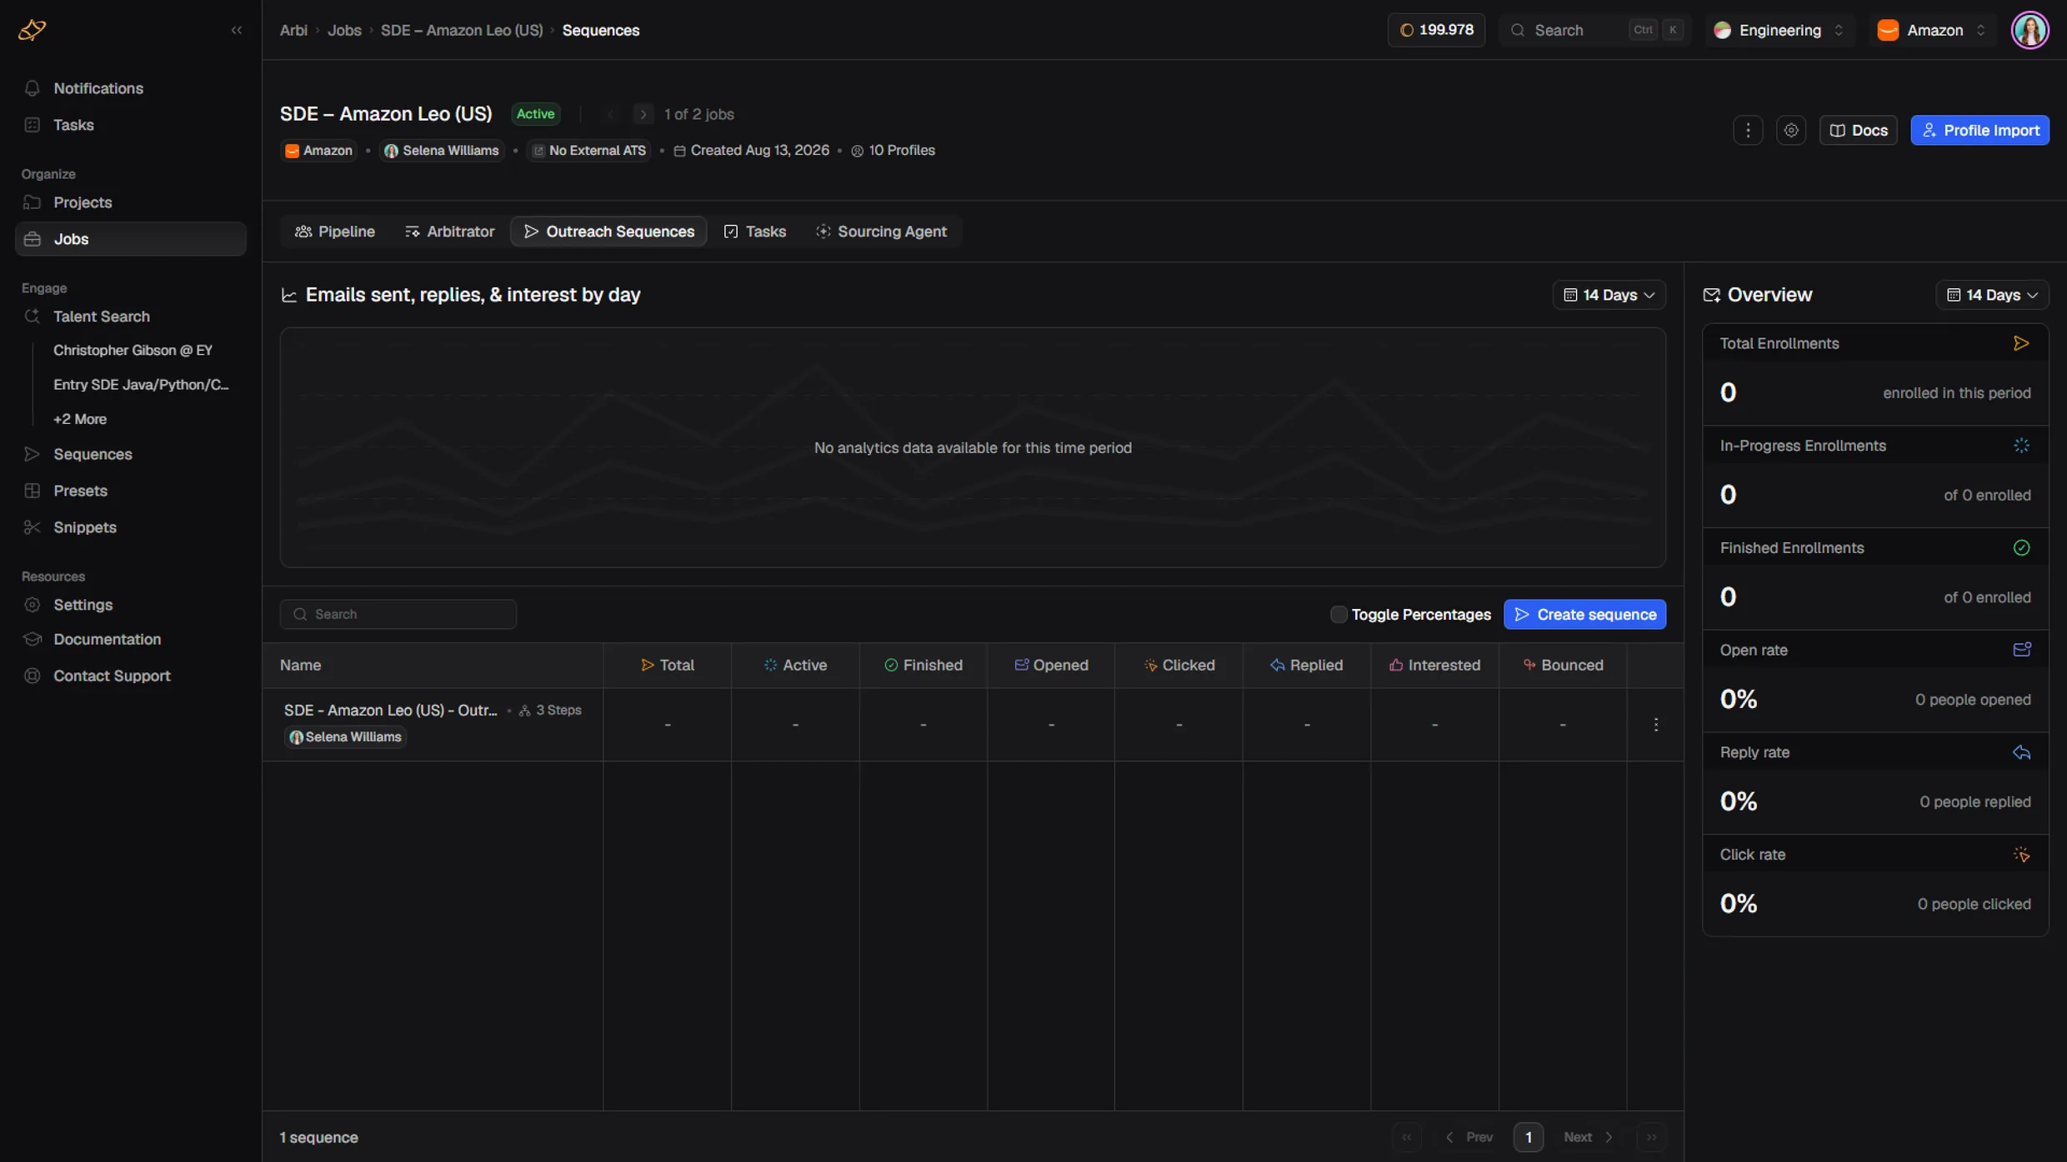Sort by the Active column
The width and height of the screenshot is (2067, 1162).
click(x=795, y=666)
